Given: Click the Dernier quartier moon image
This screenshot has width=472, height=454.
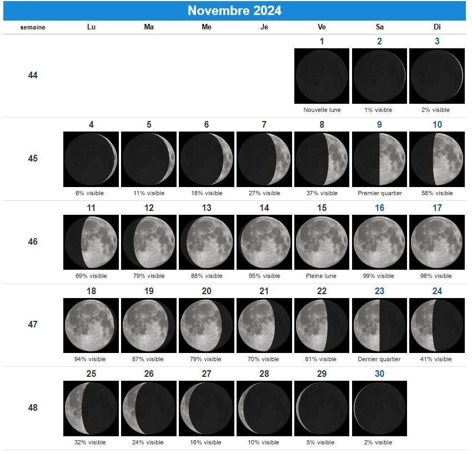Looking at the screenshot, I should [379, 326].
